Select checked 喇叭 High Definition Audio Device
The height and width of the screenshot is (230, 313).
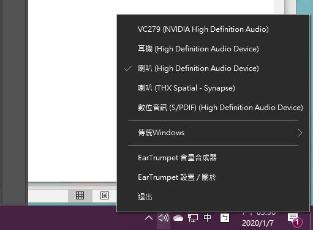[x=213, y=69]
